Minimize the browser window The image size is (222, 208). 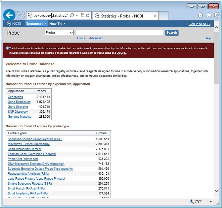point(192,6)
